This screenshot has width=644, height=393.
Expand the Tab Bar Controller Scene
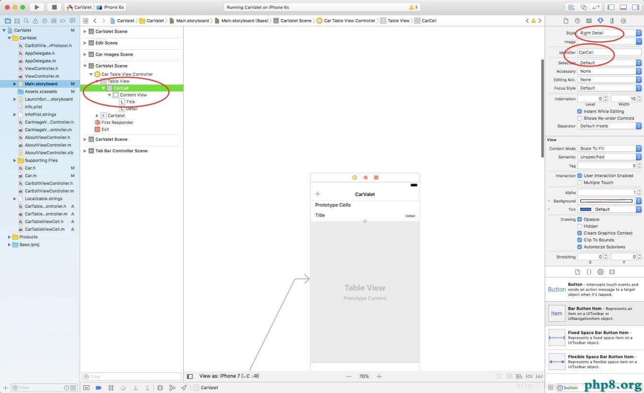coord(85,151)
